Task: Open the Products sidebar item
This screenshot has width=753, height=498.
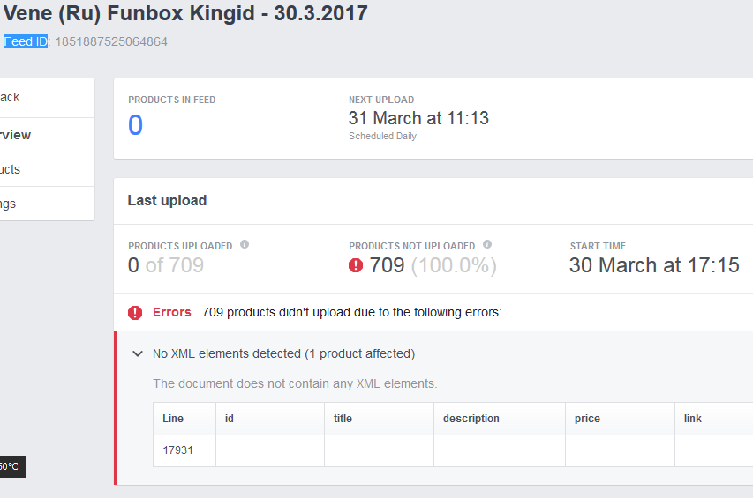Action: click(11, 169)
